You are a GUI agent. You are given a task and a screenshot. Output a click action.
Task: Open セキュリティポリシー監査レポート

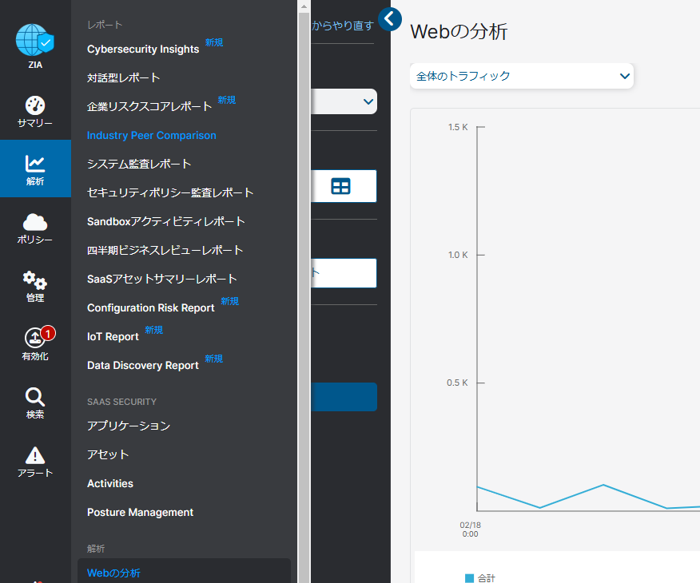[x=170, y=192]
